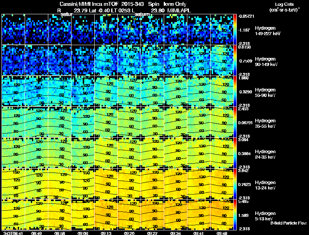Click the '3.094' colorbar value

click(x=243, y=140)
